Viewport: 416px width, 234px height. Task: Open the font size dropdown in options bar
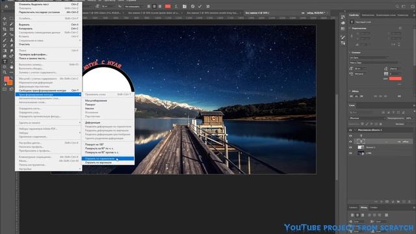(109, 6)
